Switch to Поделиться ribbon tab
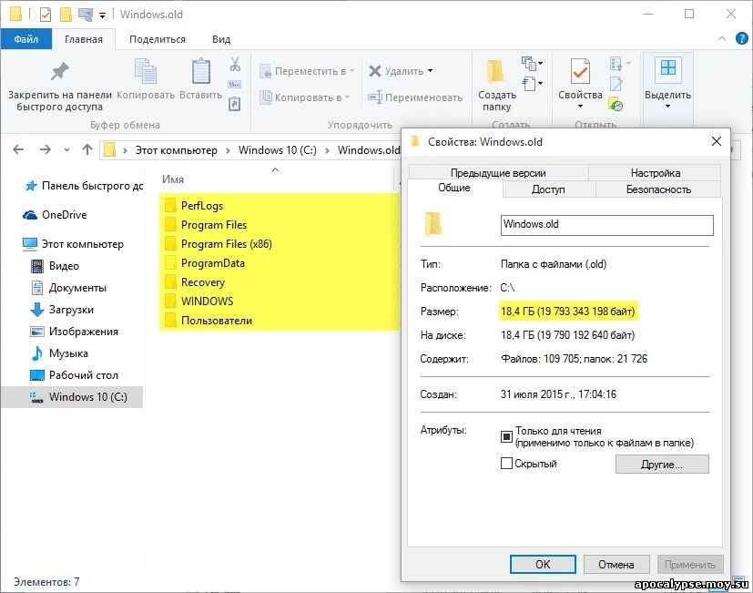Screen dimensions: 753x593 (x=158, y=39)
